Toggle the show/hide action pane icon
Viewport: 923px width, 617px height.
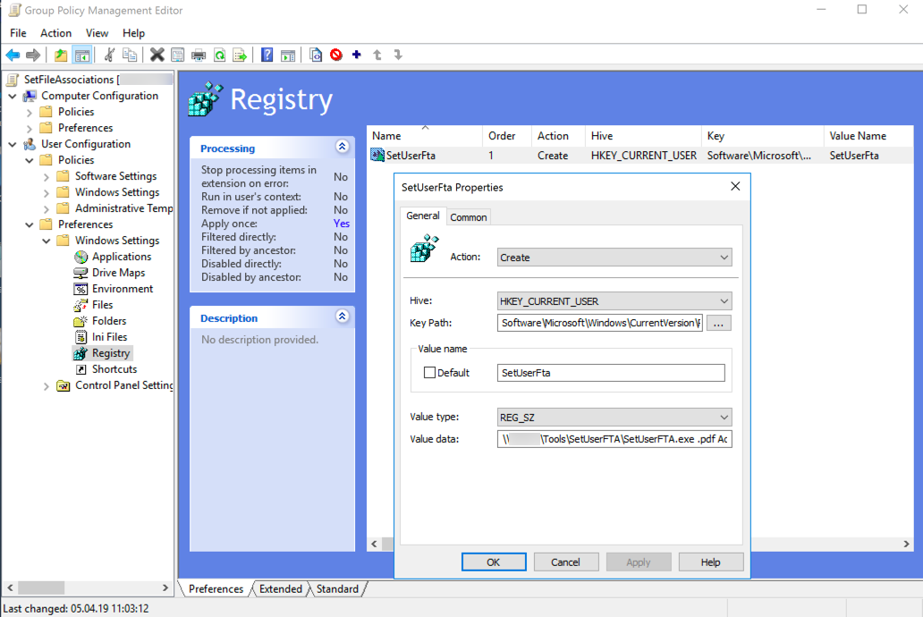point(288,55)
